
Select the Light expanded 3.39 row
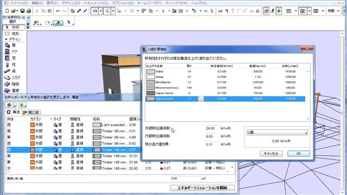click(x=74, y=125)
